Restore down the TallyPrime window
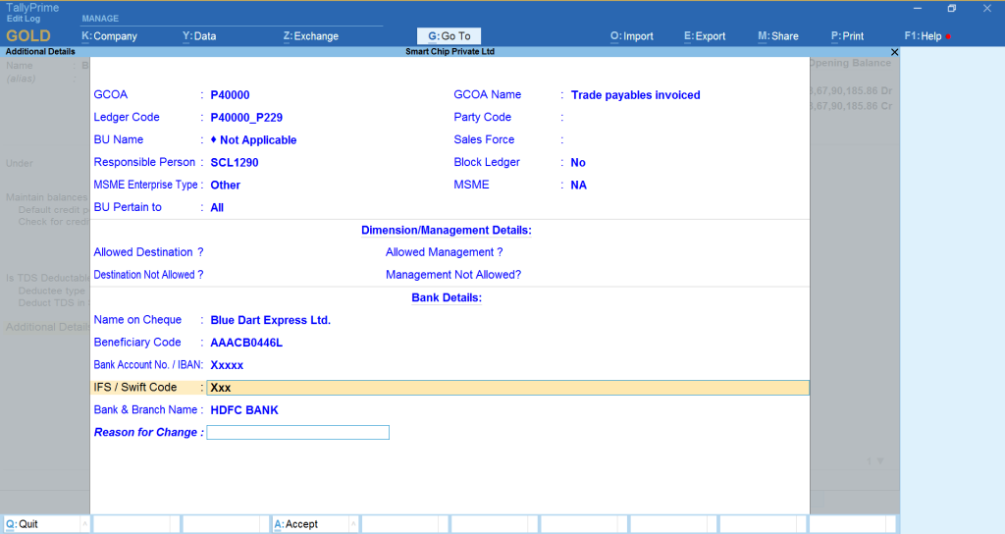This screenshot has width=1005, height=534. (x=951, y=9)
